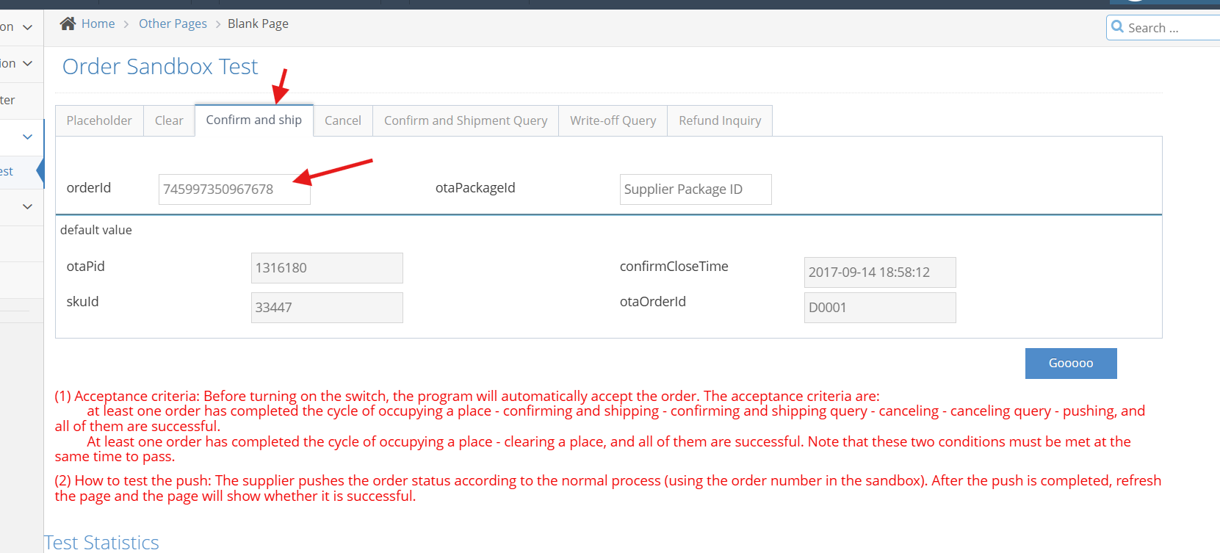1220x553 pixels.
Task: Click the otaPid field showing 1316180
Action: coord(327,268)
